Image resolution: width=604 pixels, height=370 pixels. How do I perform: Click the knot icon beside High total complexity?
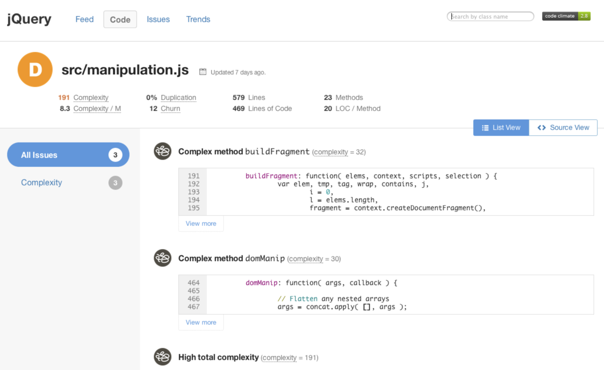162,357
